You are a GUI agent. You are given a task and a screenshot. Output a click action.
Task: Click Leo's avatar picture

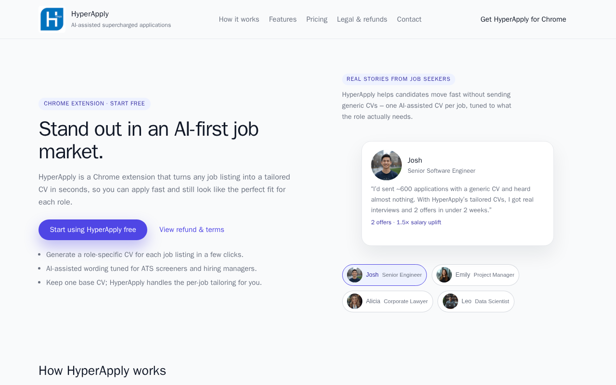[x=450, y=301]
